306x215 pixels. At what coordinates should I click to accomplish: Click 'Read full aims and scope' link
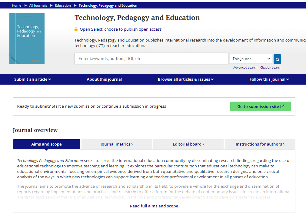(x=154, y=206)
